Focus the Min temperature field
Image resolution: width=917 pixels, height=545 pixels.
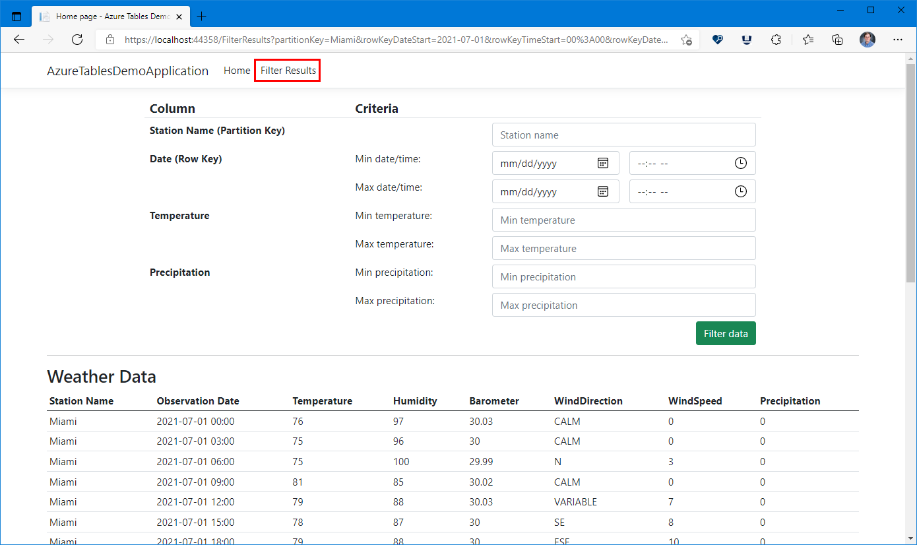coord(623,220)
